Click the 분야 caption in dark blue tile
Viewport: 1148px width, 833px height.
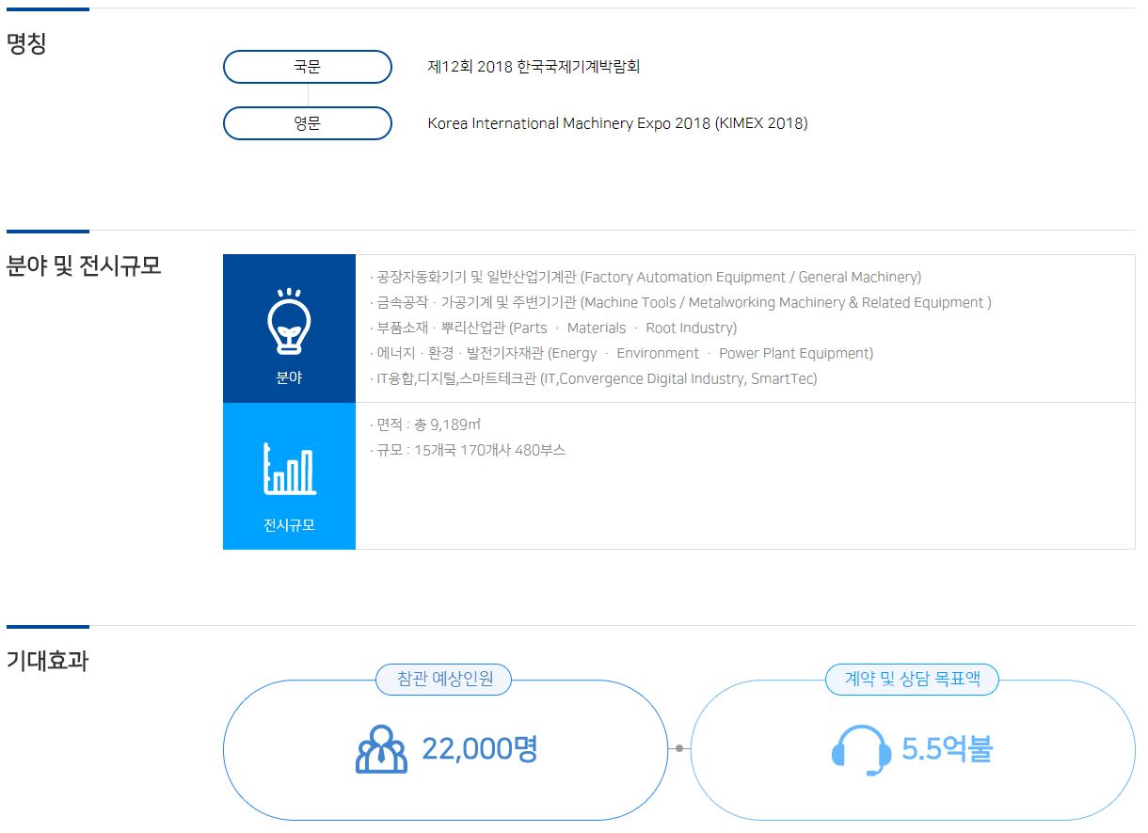click(x=289, y=377)
